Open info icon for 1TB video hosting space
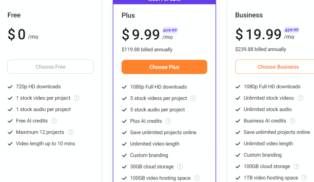 pyautogui.click(x=304, y=178)
